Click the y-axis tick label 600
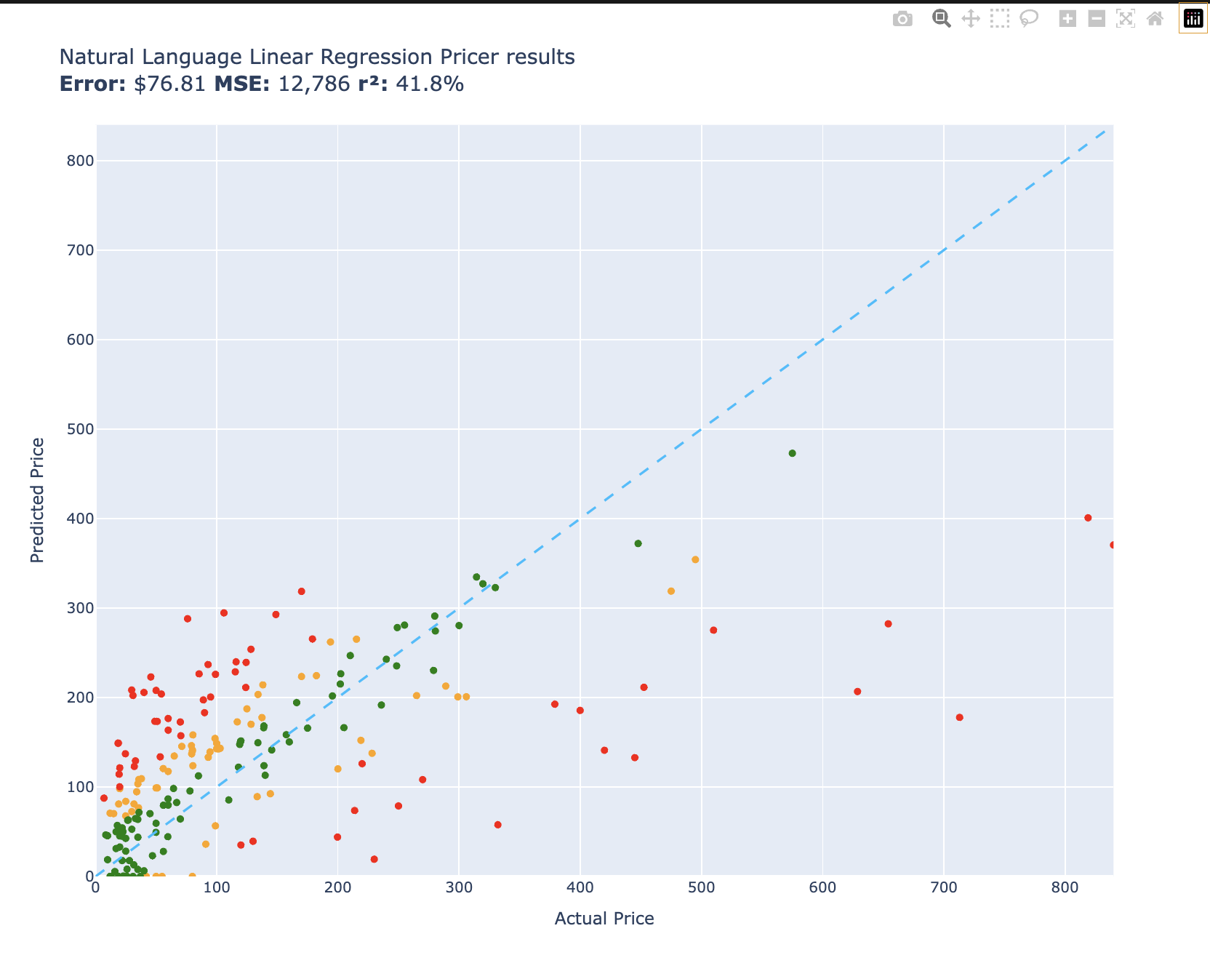 (80, 340)
